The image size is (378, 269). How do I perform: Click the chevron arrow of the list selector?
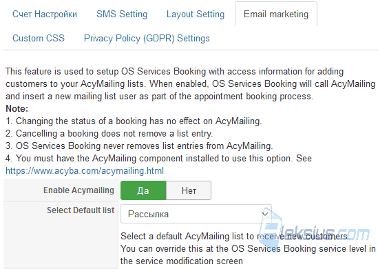(x=264, y=214)
